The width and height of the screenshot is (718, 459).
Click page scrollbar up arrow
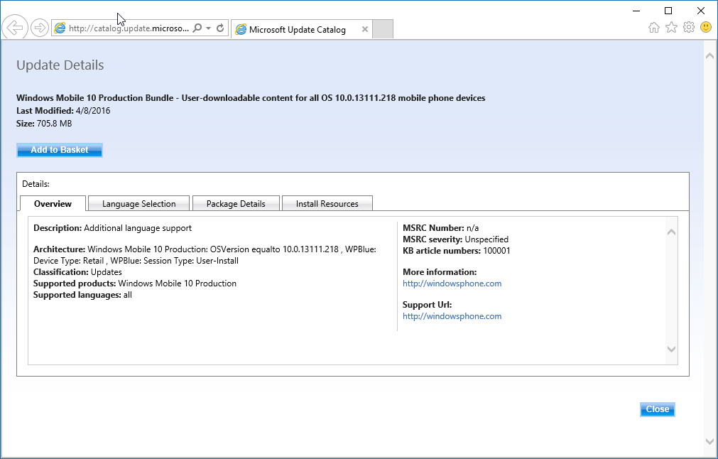[709, 56]
